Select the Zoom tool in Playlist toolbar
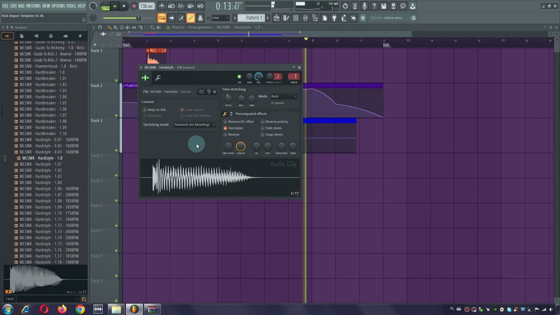The height and width of the screenshot is (315, 560). coord(152,27)
